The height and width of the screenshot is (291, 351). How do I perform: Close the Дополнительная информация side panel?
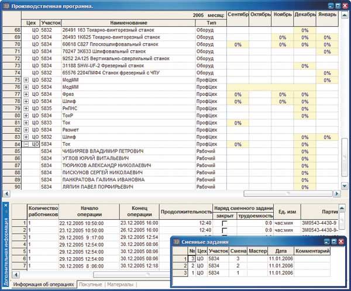(6, 205)
